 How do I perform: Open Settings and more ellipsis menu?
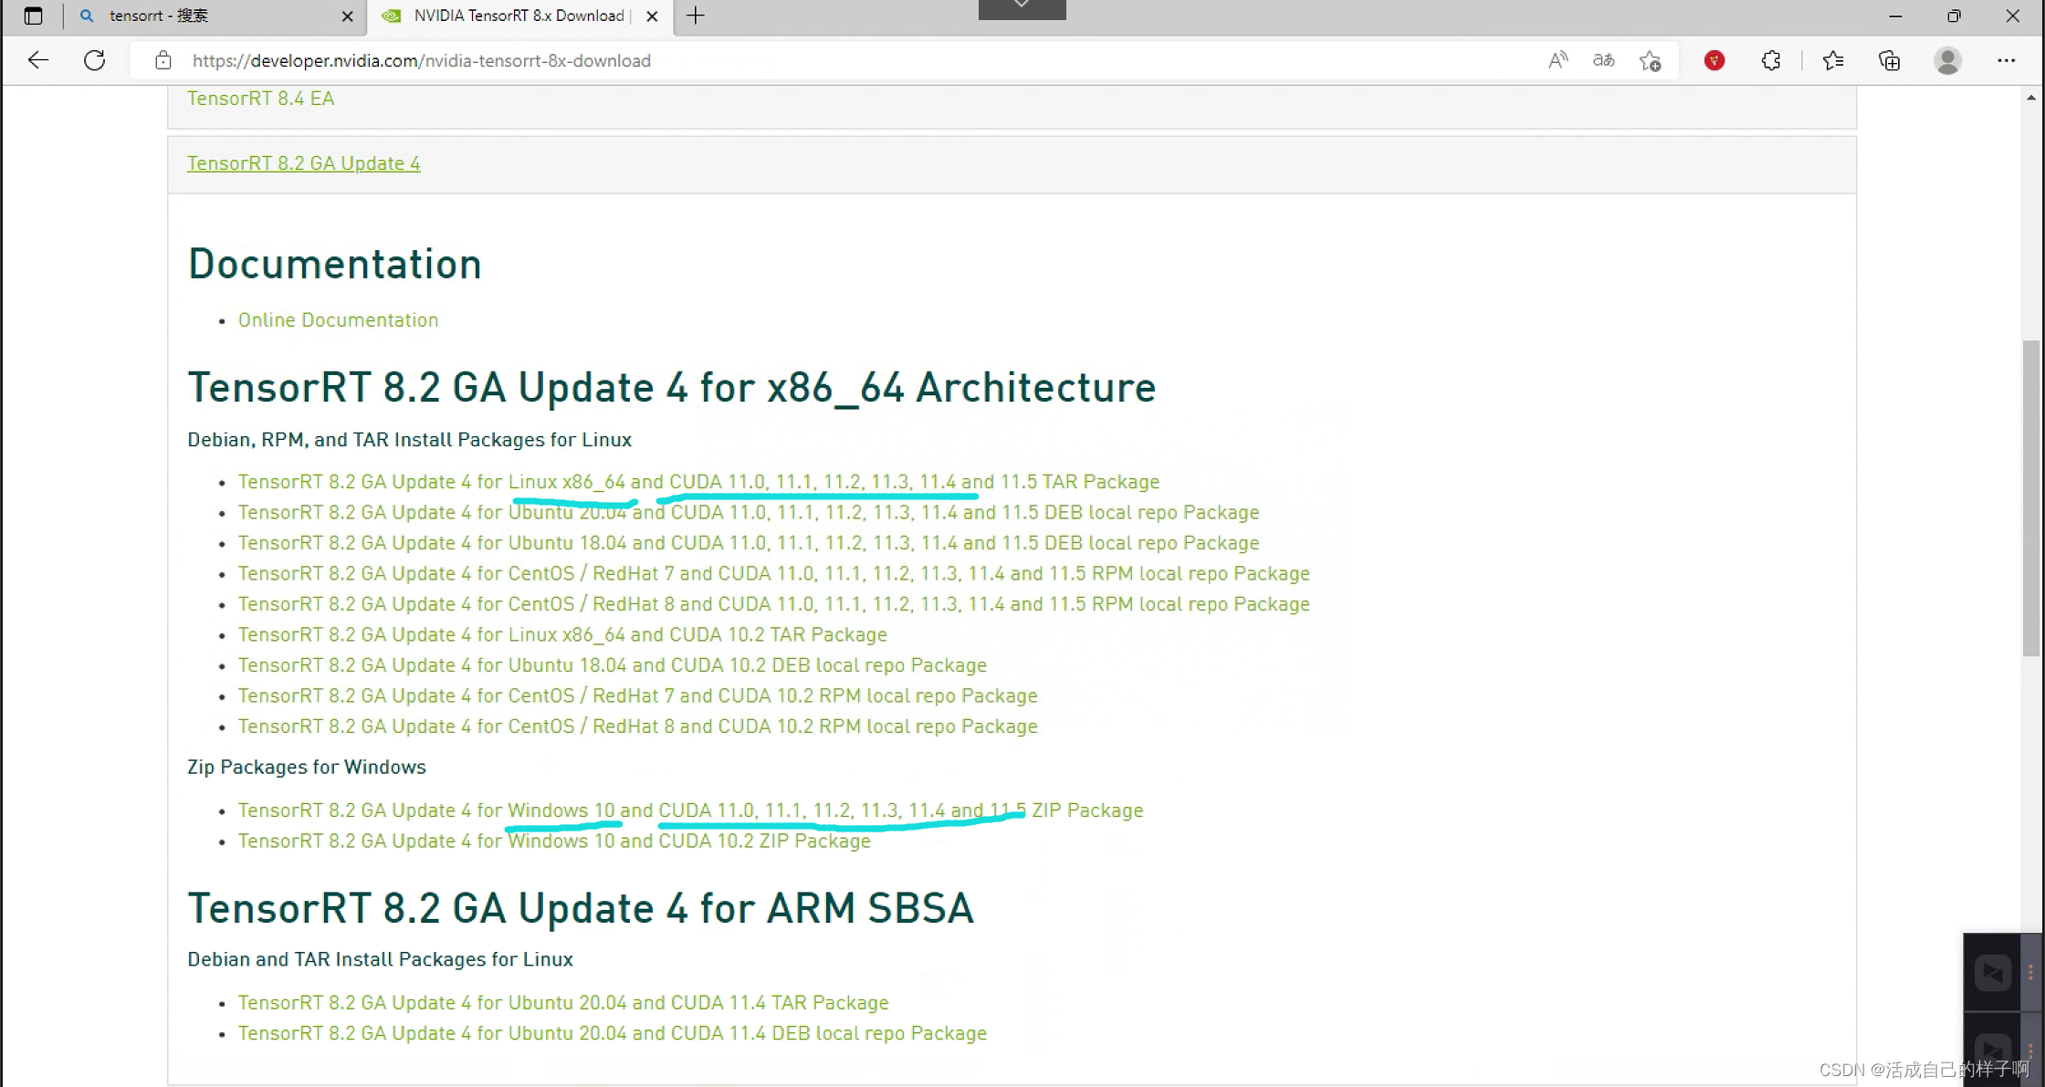tap(2006, 60)
